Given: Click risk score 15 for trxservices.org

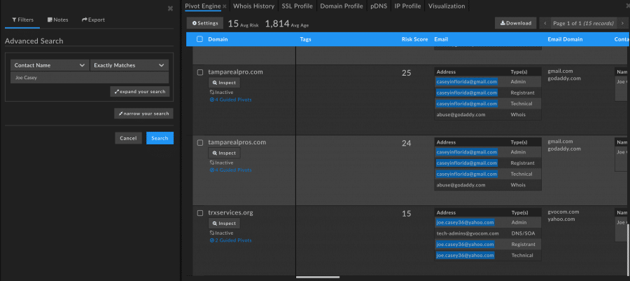Looking at the screenshot, I should 407,214.
